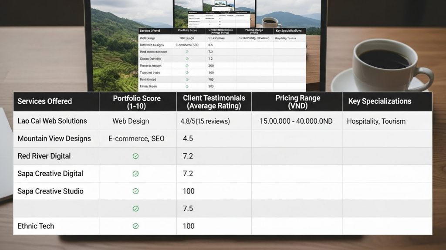Click the green check beside the 7.5 rating

click(x=136, y=209)
